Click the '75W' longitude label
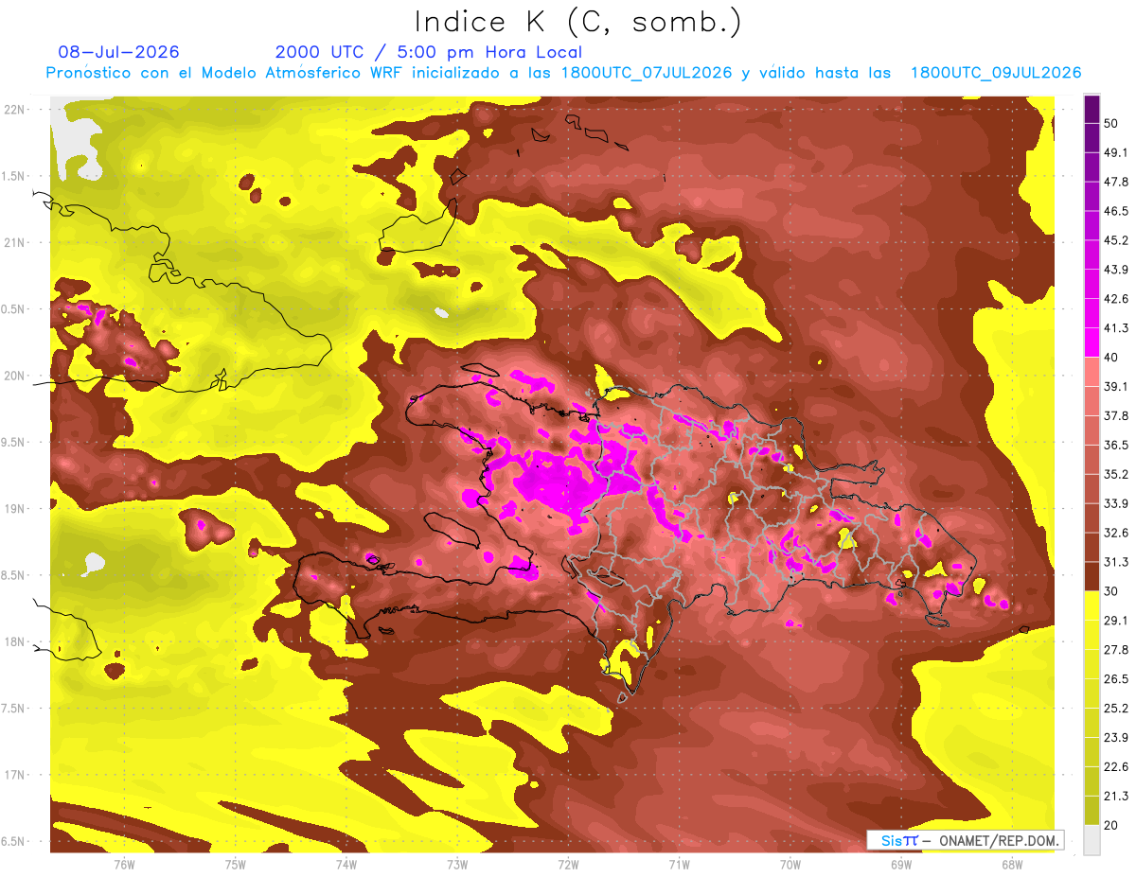1136x877 pixels. [236, 863]
